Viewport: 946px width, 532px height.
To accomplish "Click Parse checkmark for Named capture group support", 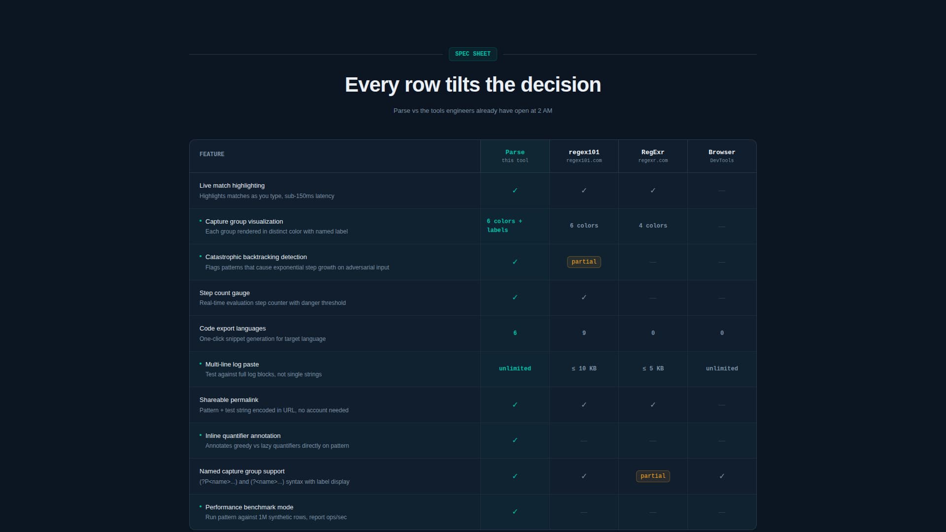I will pyautogui.click(x=515, y=476).
